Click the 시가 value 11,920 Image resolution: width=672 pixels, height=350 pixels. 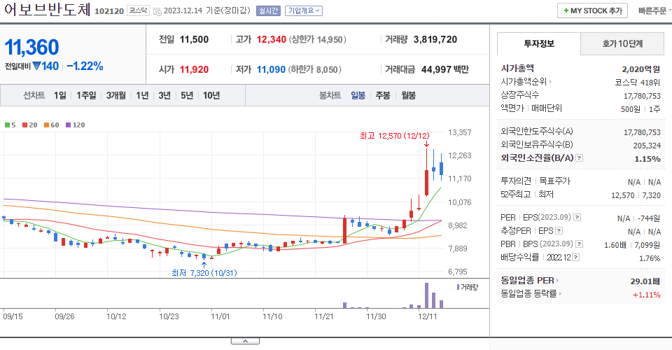194,69
